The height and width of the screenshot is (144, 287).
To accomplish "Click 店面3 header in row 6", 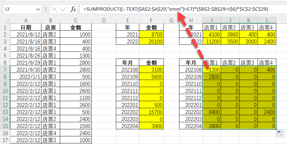I will tap(248, 63).
